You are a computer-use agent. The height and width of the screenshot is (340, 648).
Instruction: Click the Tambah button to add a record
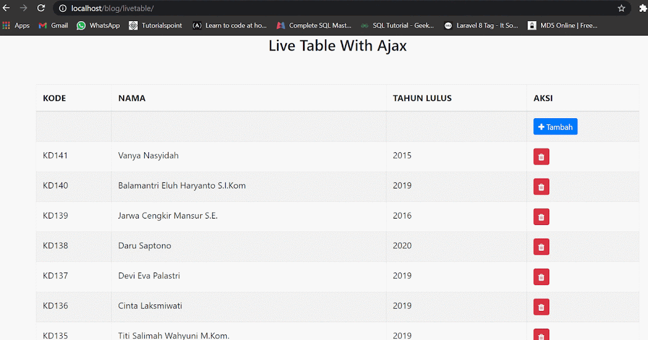(555, 126)
